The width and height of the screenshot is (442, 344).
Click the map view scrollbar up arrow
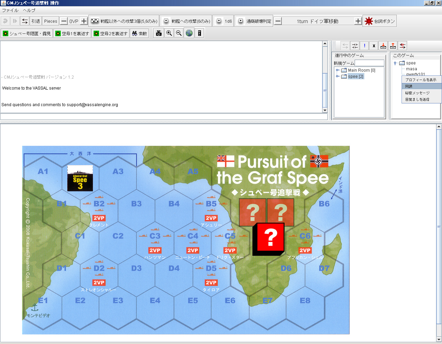tap(439, 127)
